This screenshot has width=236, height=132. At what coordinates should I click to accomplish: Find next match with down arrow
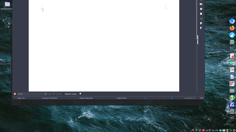54,94
